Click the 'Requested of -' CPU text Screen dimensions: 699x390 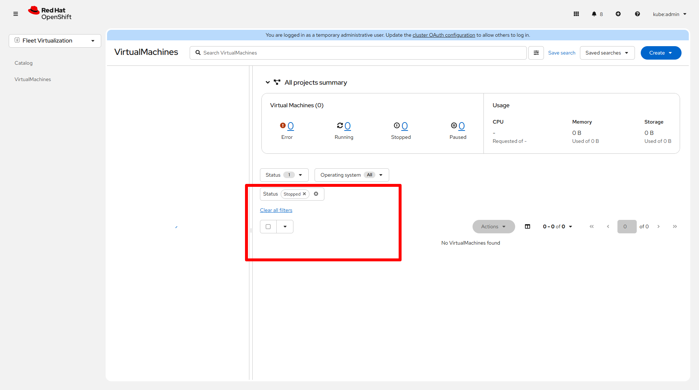510,141
